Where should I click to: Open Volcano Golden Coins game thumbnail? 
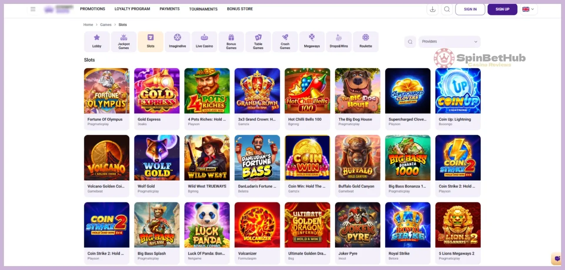(106, 158)
